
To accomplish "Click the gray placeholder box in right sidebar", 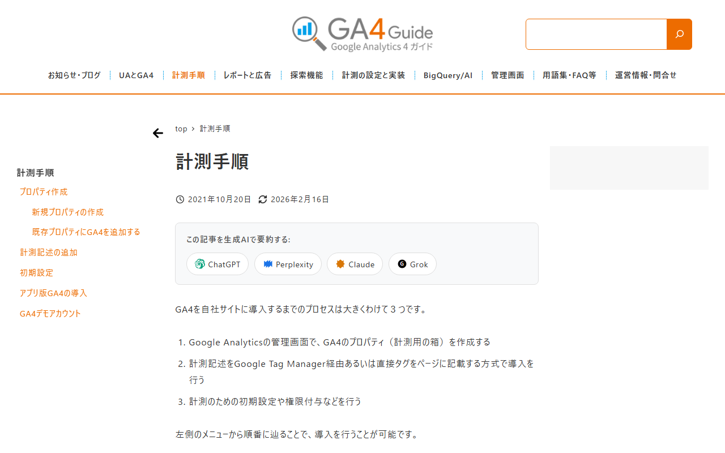I will coord(629,168).
